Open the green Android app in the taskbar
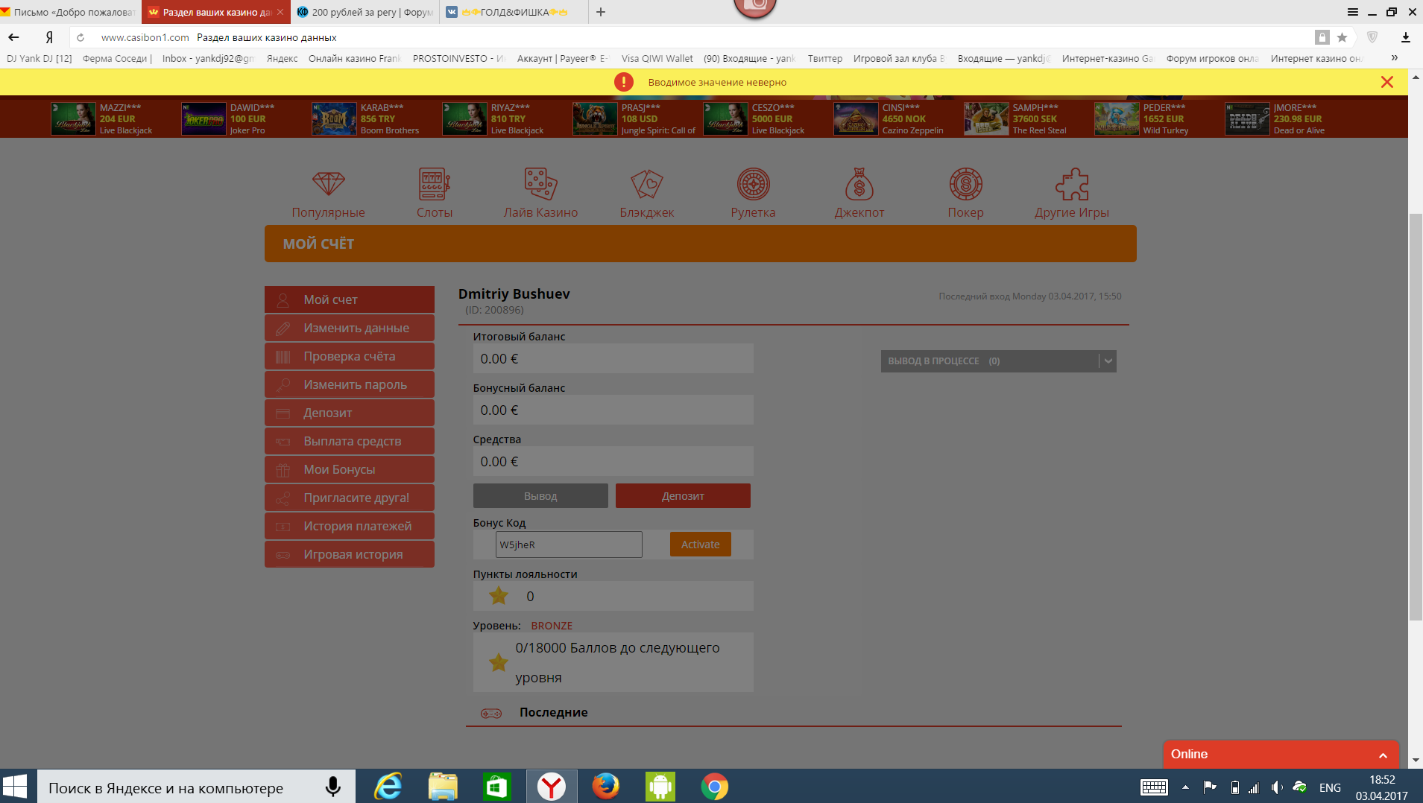The width and height of the screenshot is (1423, 803). (660, 787)
